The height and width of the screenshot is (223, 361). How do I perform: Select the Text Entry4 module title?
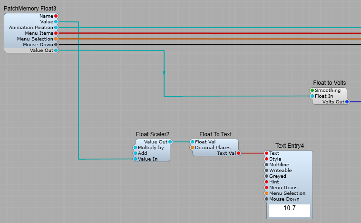click(x=290, y=146)
